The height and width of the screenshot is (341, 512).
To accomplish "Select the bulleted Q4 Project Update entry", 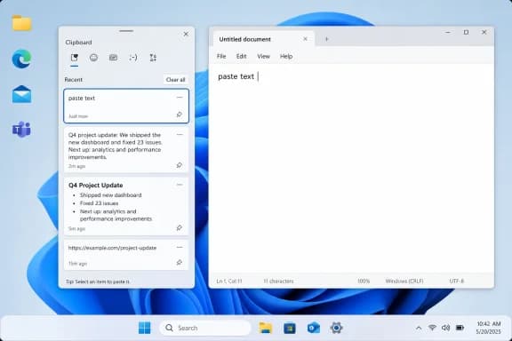I will pyautogui.click(x=126, y=206).
